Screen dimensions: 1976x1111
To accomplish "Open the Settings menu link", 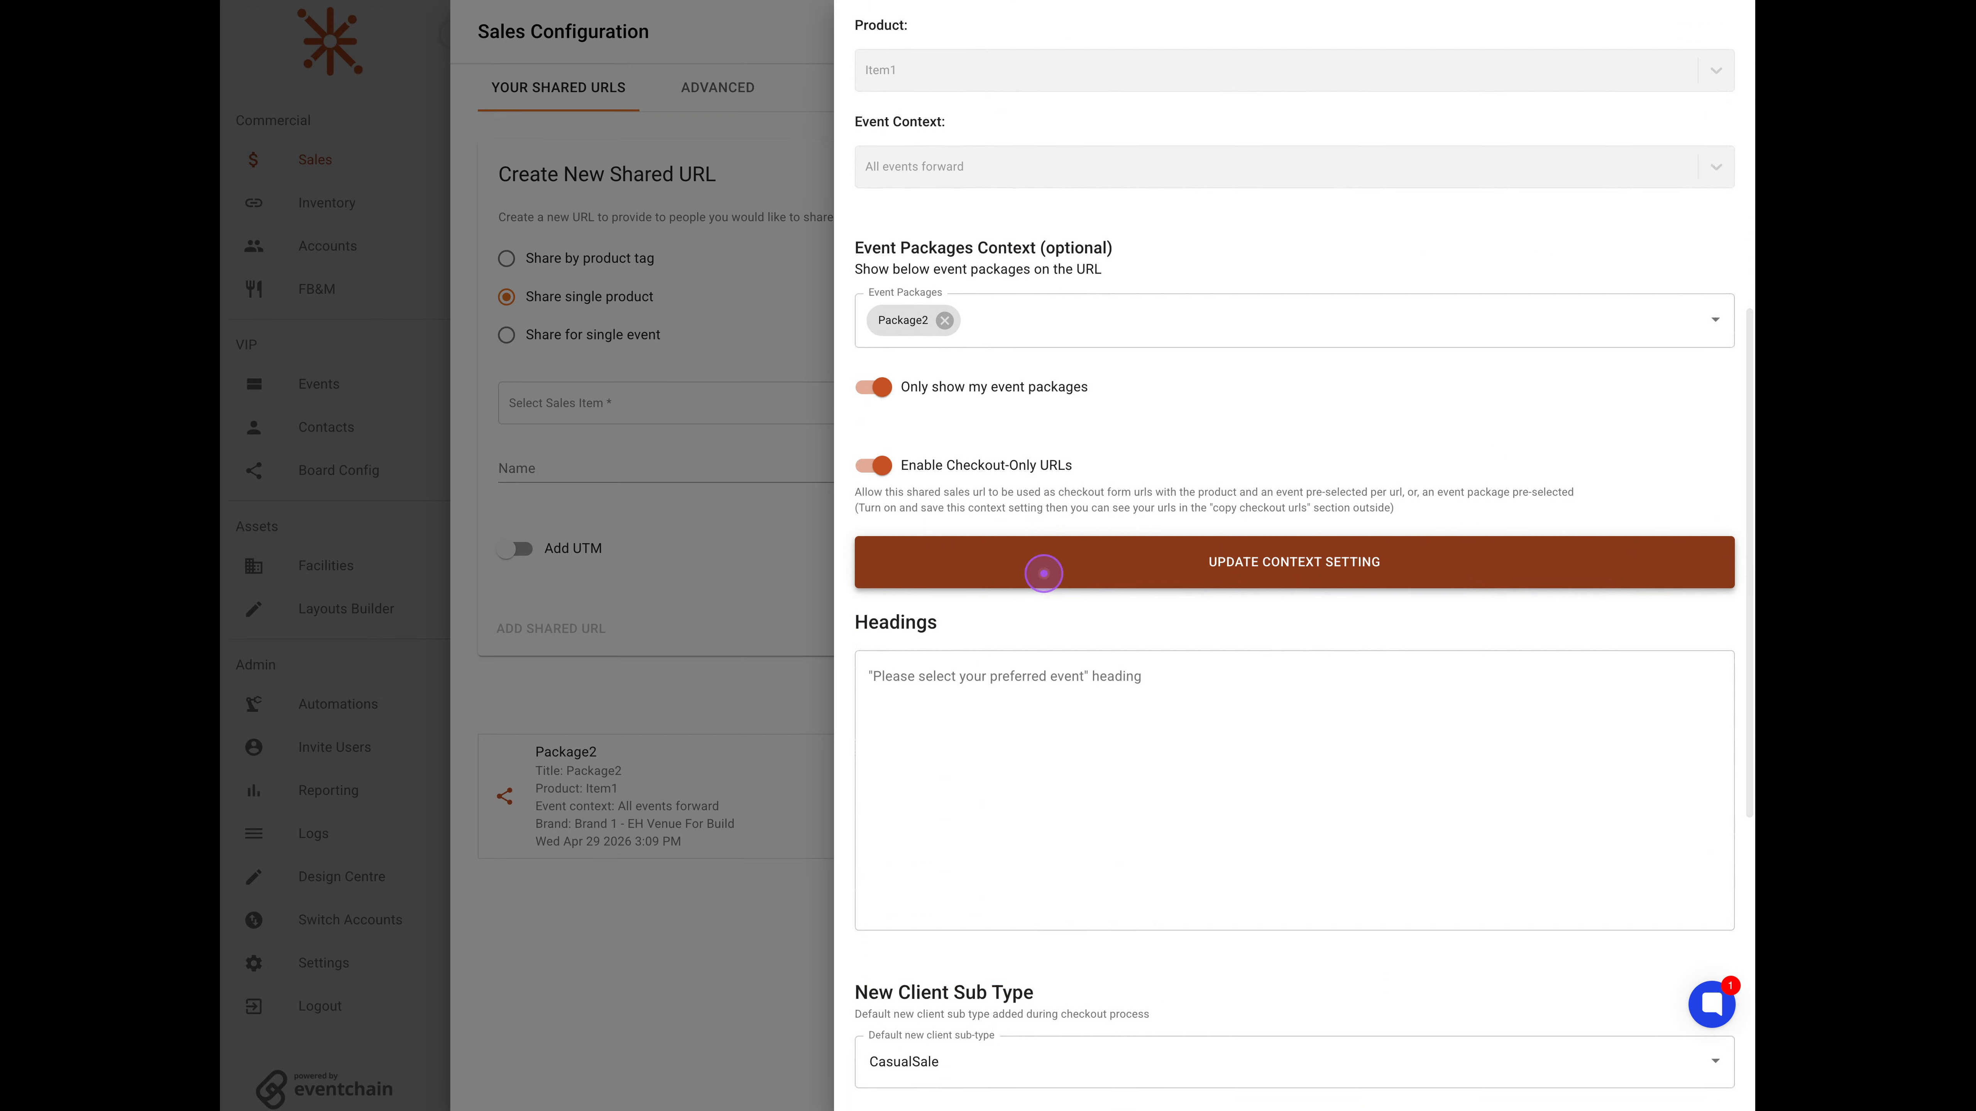I will coord(324,963).
